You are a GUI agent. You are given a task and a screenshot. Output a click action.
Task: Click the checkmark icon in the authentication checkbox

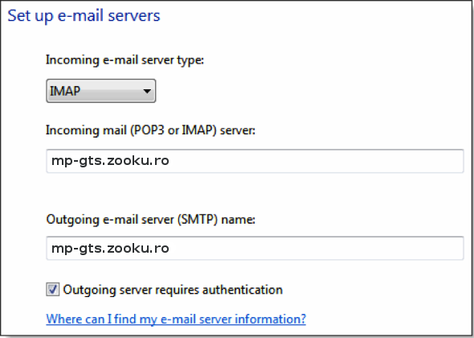(53, 289)
